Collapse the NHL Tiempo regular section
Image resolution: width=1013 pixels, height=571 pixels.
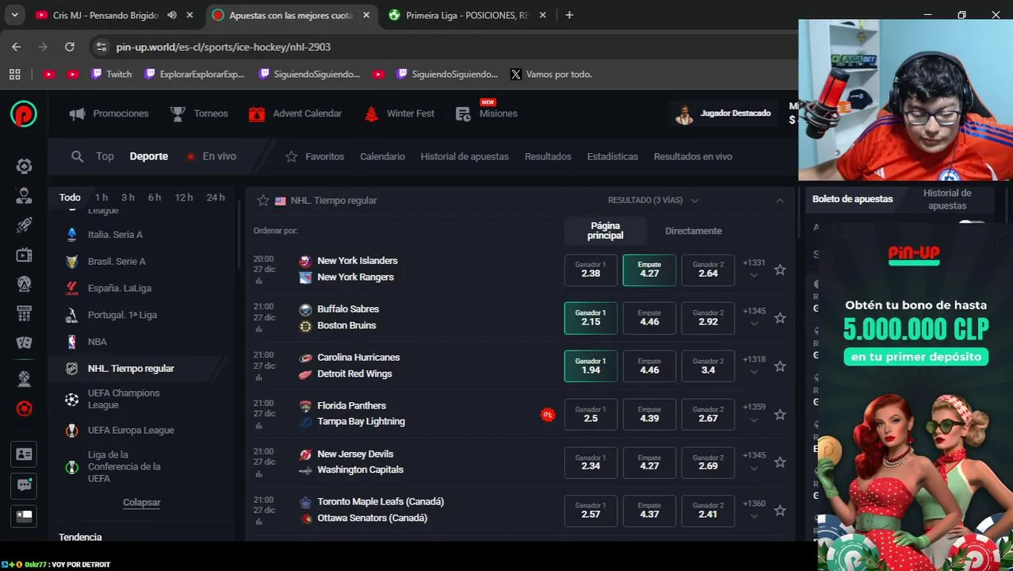[x=780, y=201]
